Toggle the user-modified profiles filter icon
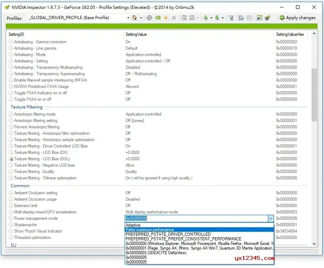Image resolution: width=324 pixels, height=268 pixels. (x=231, y=18)
